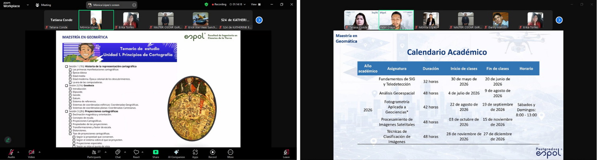Show next participants in right window gallery
The image size is (597, 160).
coord(559,20)
